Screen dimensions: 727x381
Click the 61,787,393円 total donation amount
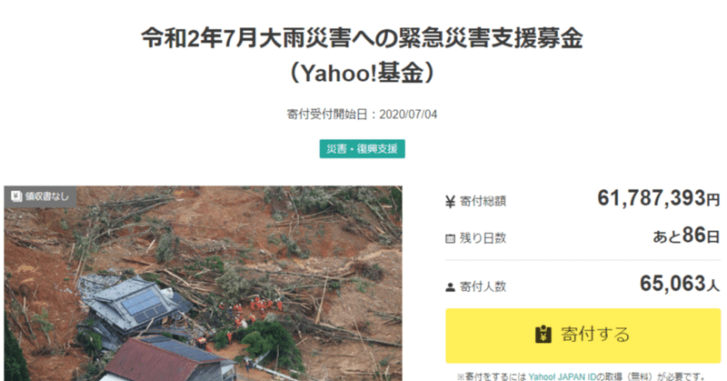(x=658, y=198)
